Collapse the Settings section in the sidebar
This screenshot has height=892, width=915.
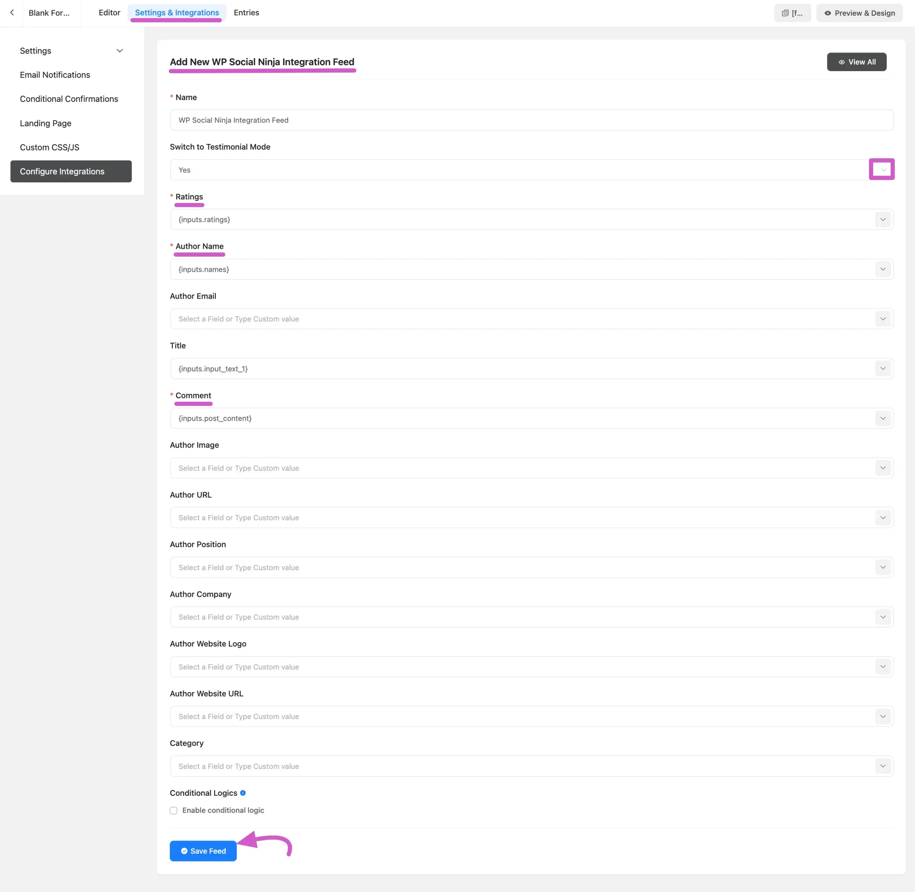click(119, 51)
